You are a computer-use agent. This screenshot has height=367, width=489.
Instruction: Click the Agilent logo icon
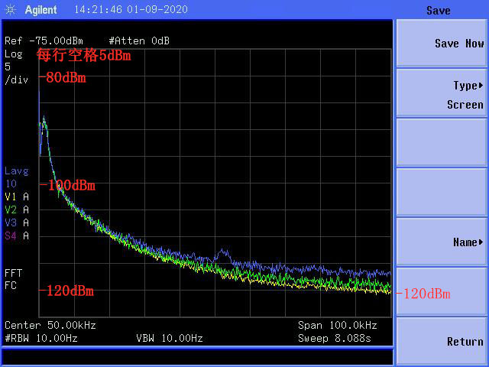pyautogui.click(x=11, y=11)
